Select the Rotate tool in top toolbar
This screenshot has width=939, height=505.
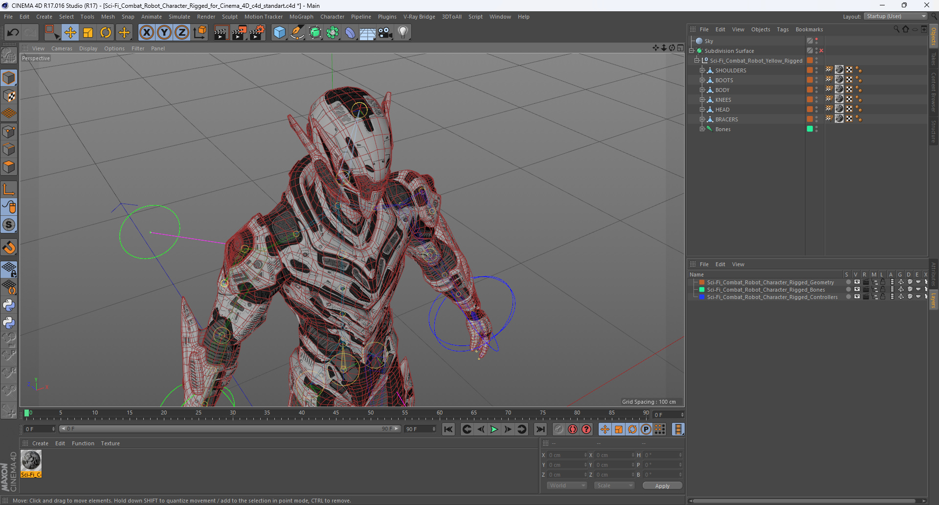pos(106,33)
